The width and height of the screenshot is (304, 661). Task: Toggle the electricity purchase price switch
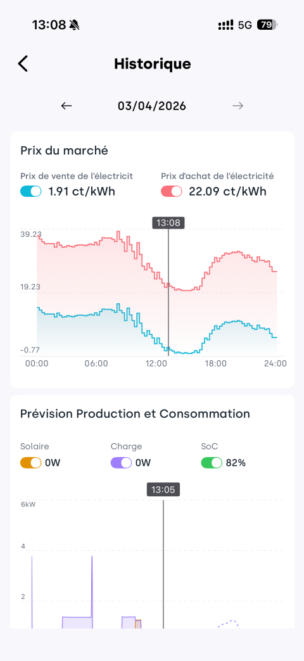point(172,191)
